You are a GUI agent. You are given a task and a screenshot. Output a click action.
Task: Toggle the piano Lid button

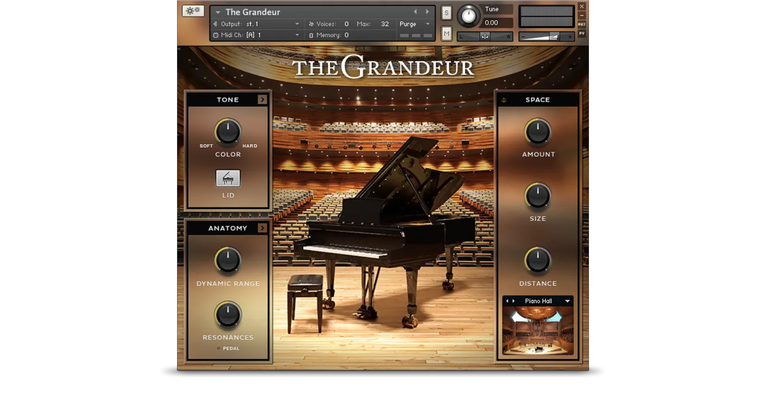tap(228, 178)
